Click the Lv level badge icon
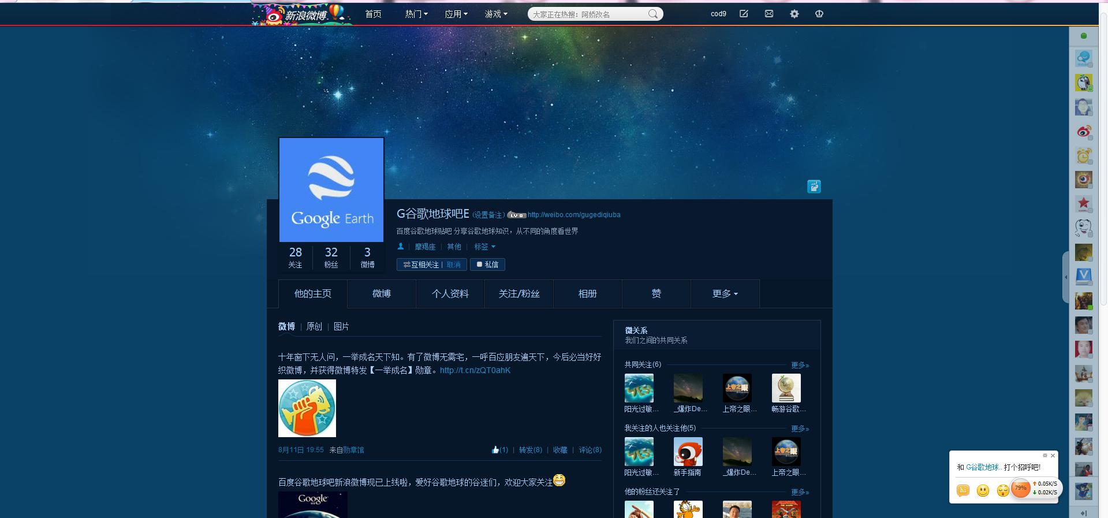This screenshot has height=518, width=1108. coord(517,215)
